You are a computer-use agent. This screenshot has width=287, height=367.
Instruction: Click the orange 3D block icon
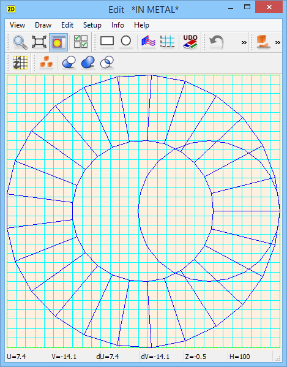click(x=263, y=42)
